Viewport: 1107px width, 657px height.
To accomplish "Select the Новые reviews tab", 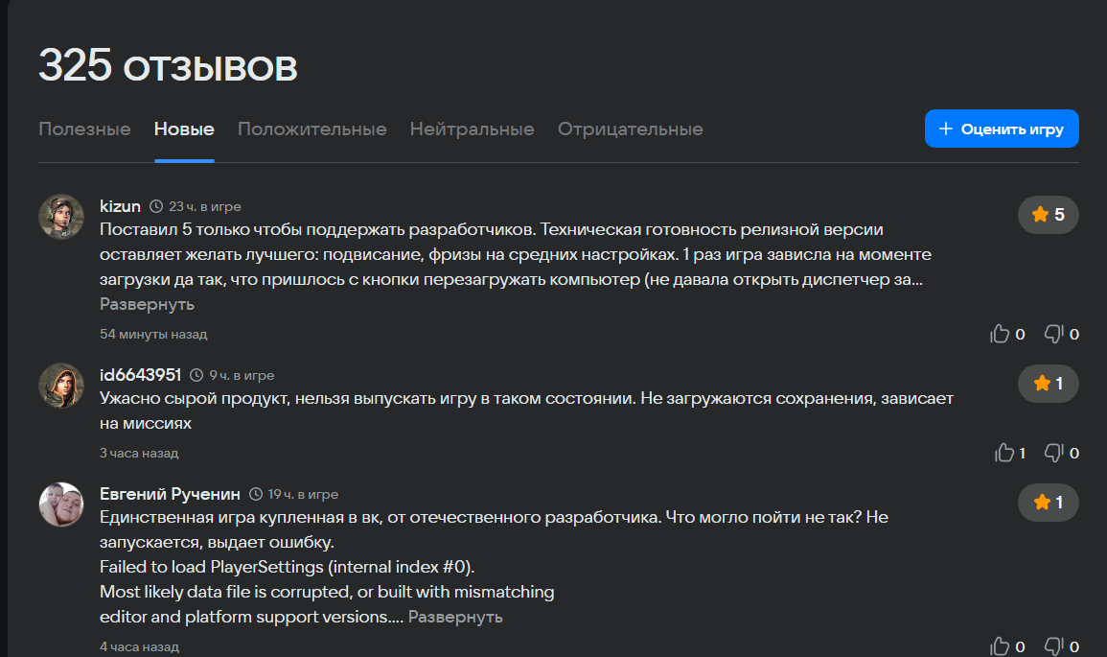I will click(x=184, y=129).
